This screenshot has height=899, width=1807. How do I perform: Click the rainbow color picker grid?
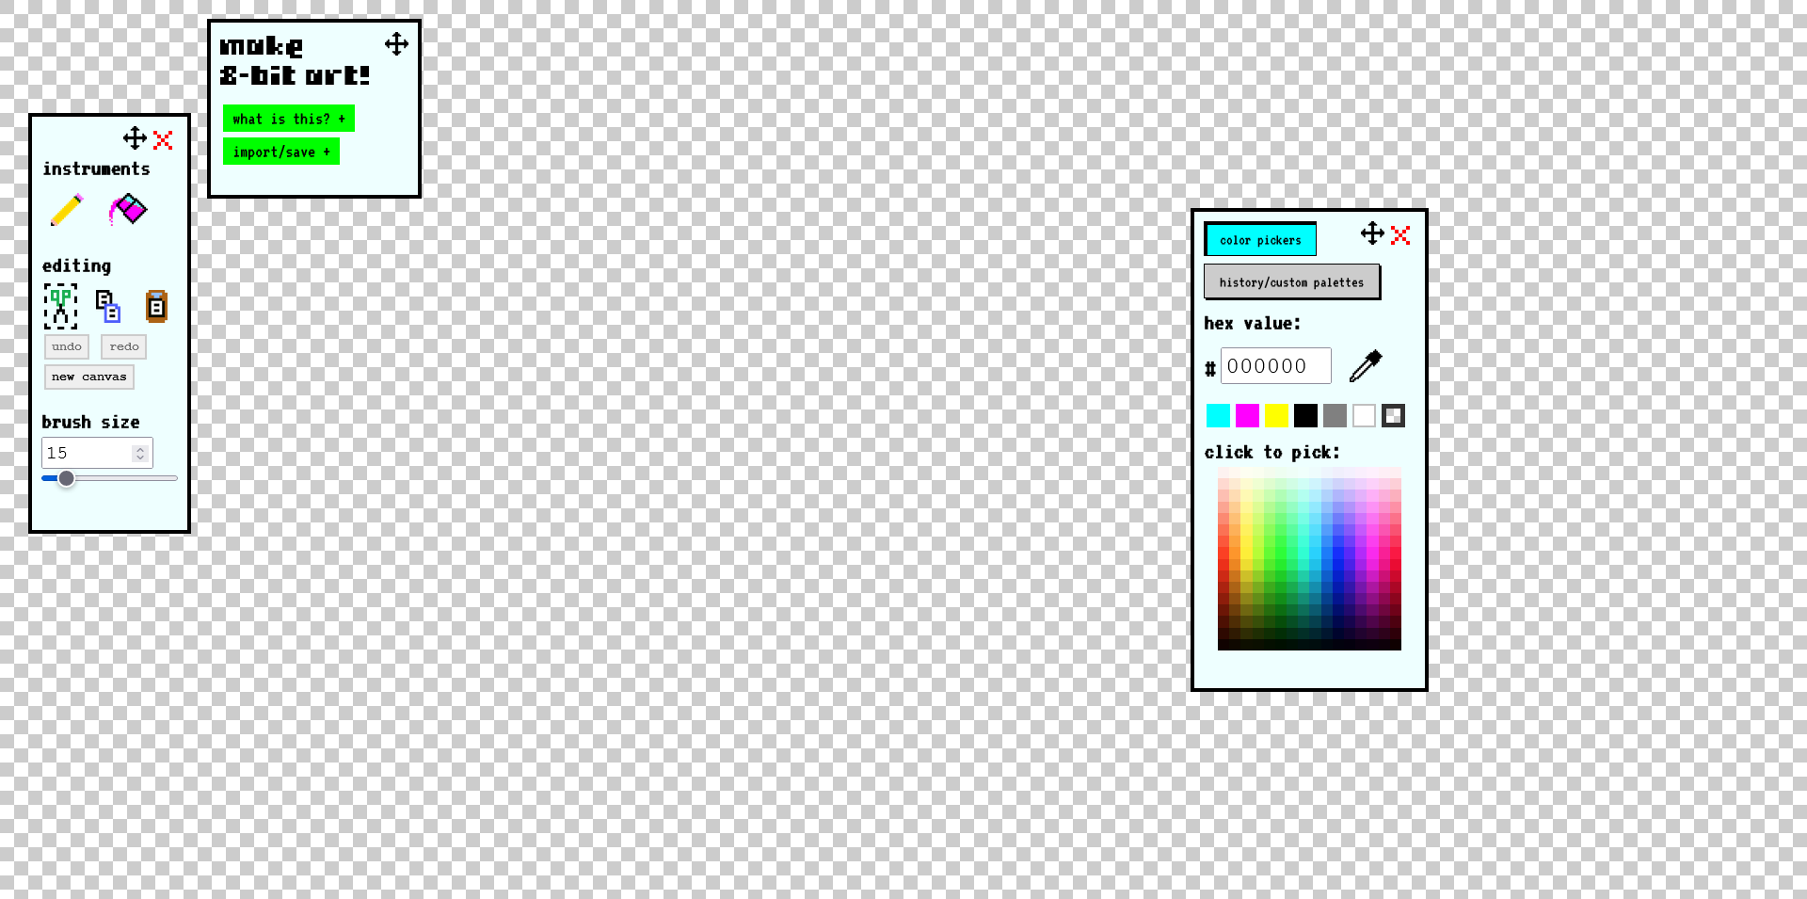tap(1309, 558)
